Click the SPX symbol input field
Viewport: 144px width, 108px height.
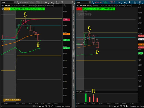point(7,2)
